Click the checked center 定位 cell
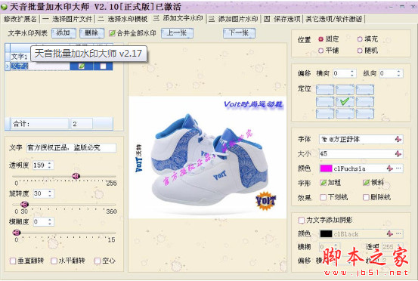418x281 pixels. 345,102
